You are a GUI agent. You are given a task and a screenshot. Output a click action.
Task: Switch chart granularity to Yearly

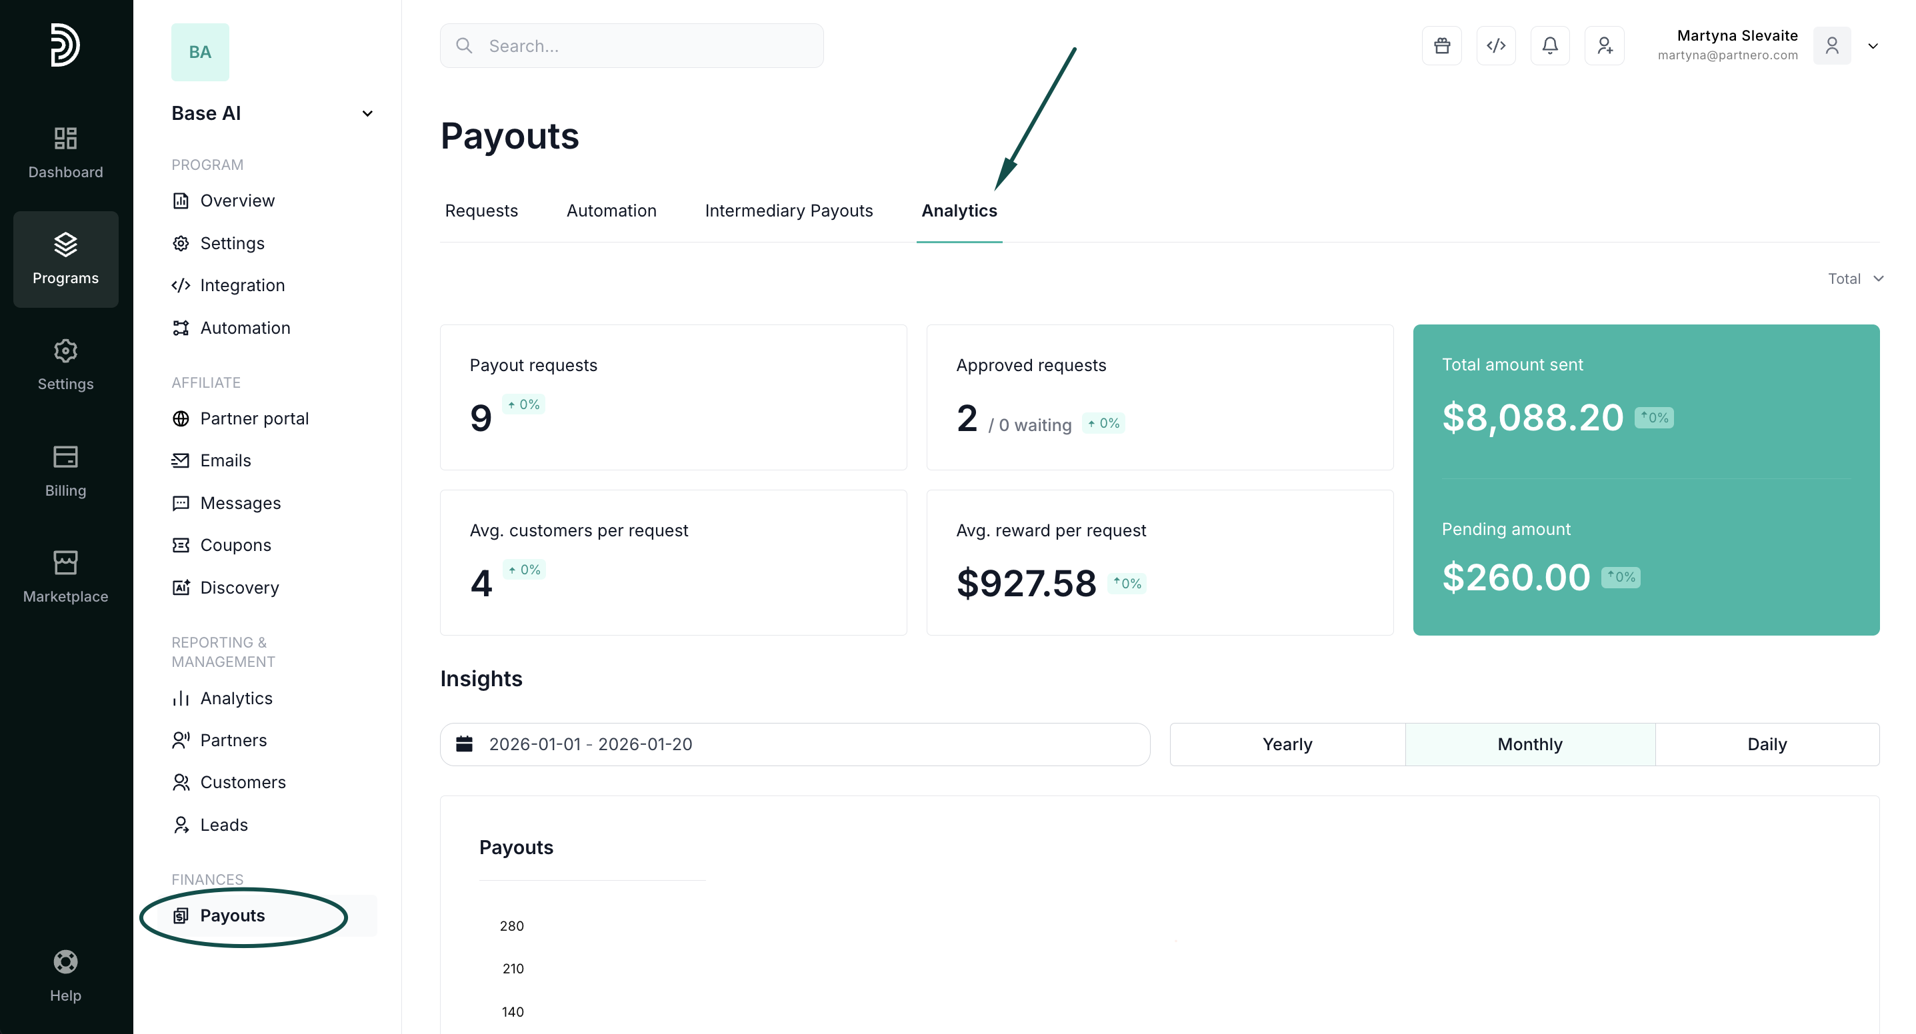[1287, 744]
